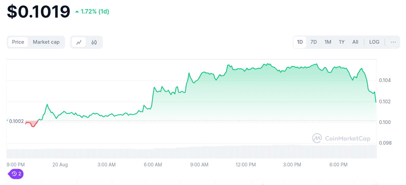406x185 pixels.
Task: Toggle LOG scale on chart
Action: click(374, 42)
